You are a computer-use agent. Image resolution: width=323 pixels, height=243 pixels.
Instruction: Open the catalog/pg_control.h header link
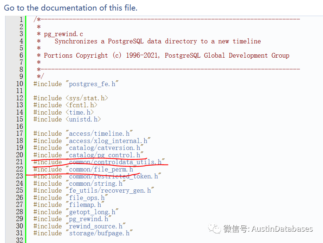coord(104,155)
